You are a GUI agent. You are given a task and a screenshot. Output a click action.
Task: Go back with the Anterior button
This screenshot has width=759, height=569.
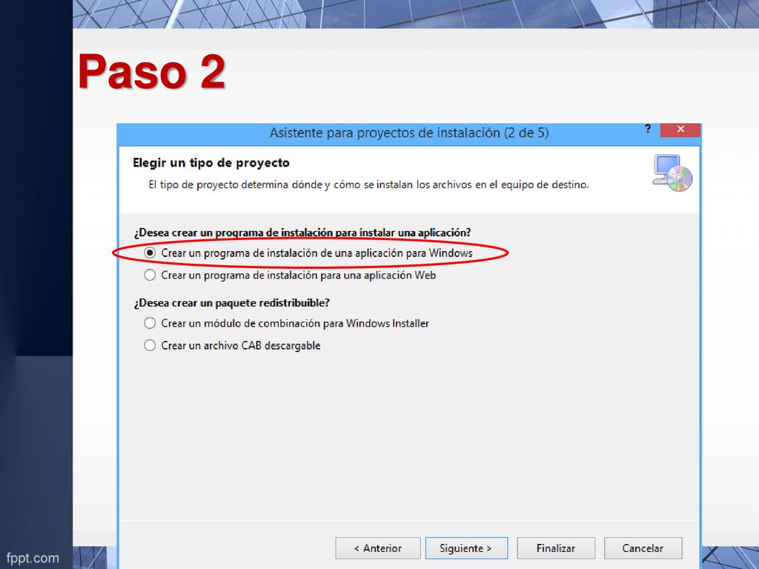[x=377, y=548]
